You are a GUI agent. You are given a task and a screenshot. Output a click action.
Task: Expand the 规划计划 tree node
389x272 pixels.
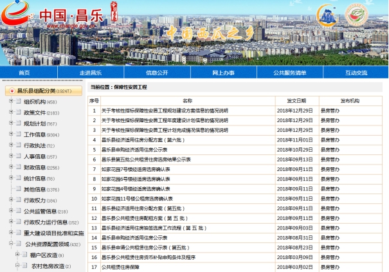[11, 123]
